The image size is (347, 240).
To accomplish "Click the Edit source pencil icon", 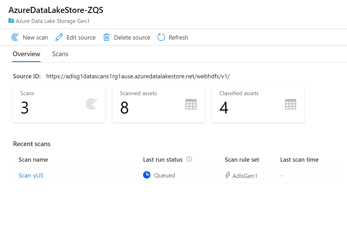I will (59, 37).
